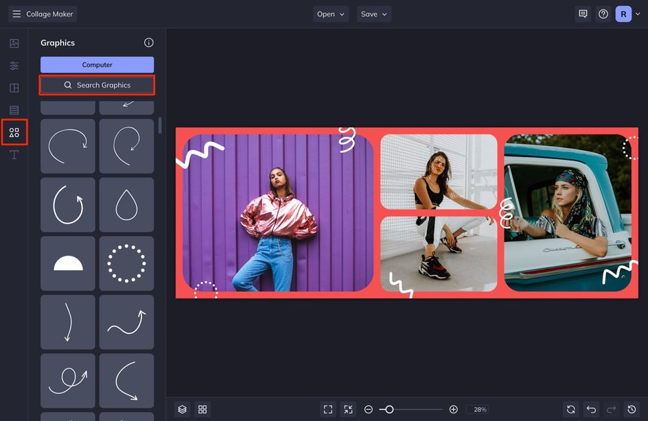This screenshot has width=648, height=421.
Task: Undo the last action
Action: tap(592, 409)
